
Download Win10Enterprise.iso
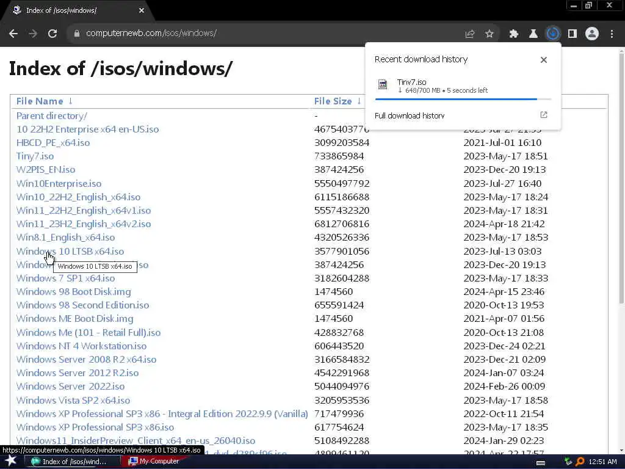pyautogui.click(x=59, y=184)
